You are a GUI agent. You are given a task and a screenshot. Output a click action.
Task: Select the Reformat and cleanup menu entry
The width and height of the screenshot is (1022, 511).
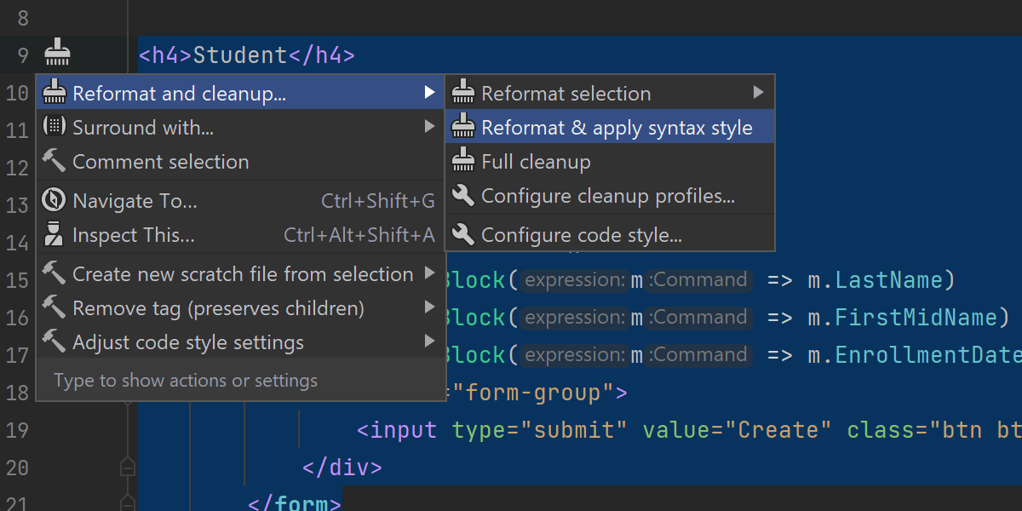tap(180, 94)
